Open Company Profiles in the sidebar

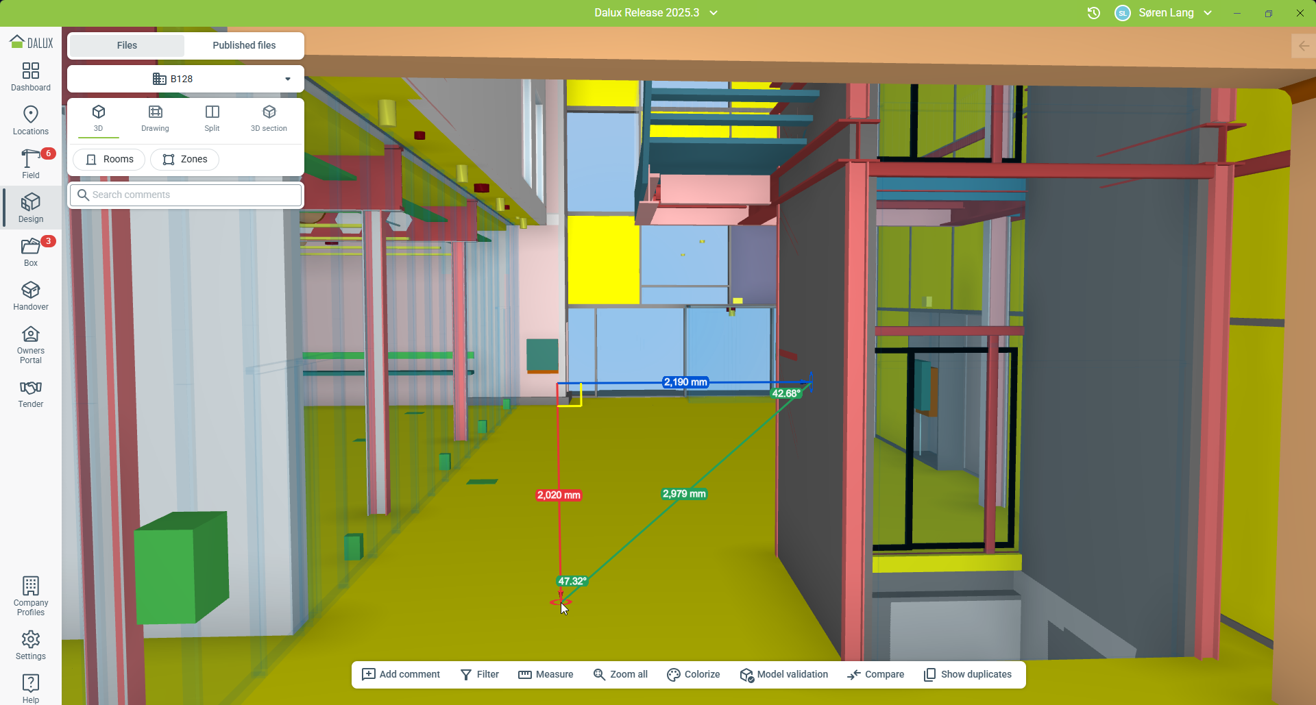pos(31,595)
